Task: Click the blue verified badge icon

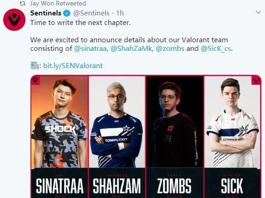Action: (67, 13)
